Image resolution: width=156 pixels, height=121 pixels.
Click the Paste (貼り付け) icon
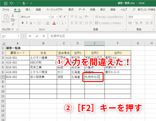pyautogui.click(x=6, y=17)
